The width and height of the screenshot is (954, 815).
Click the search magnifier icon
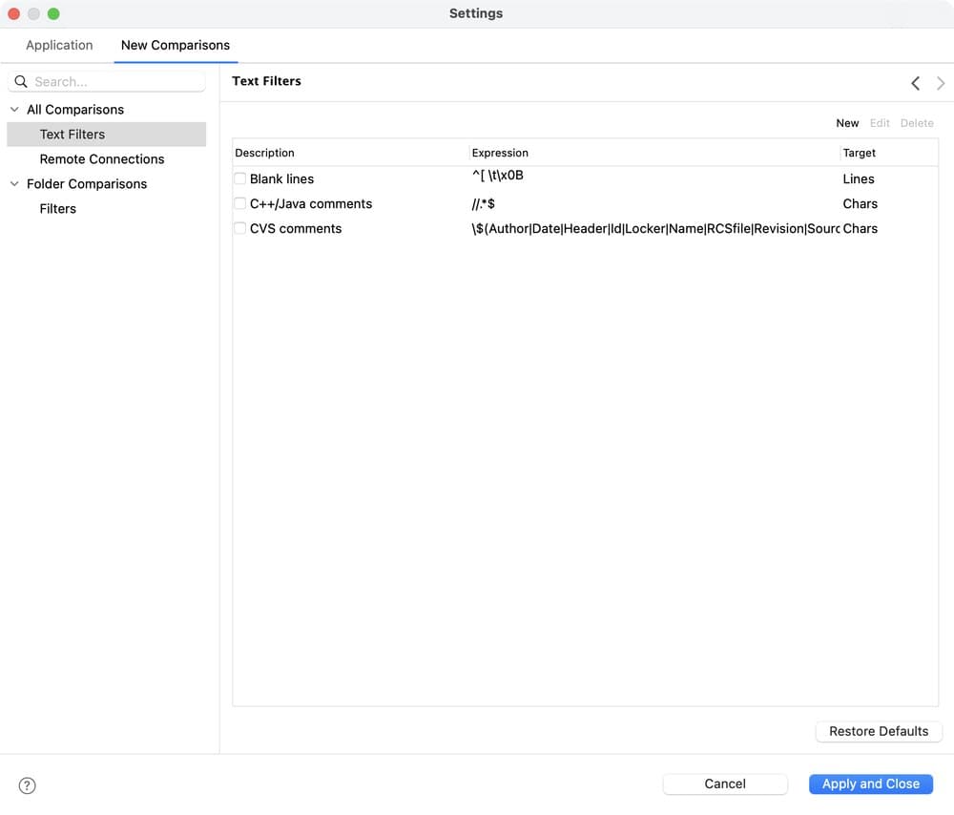click(x=21, y=81)
